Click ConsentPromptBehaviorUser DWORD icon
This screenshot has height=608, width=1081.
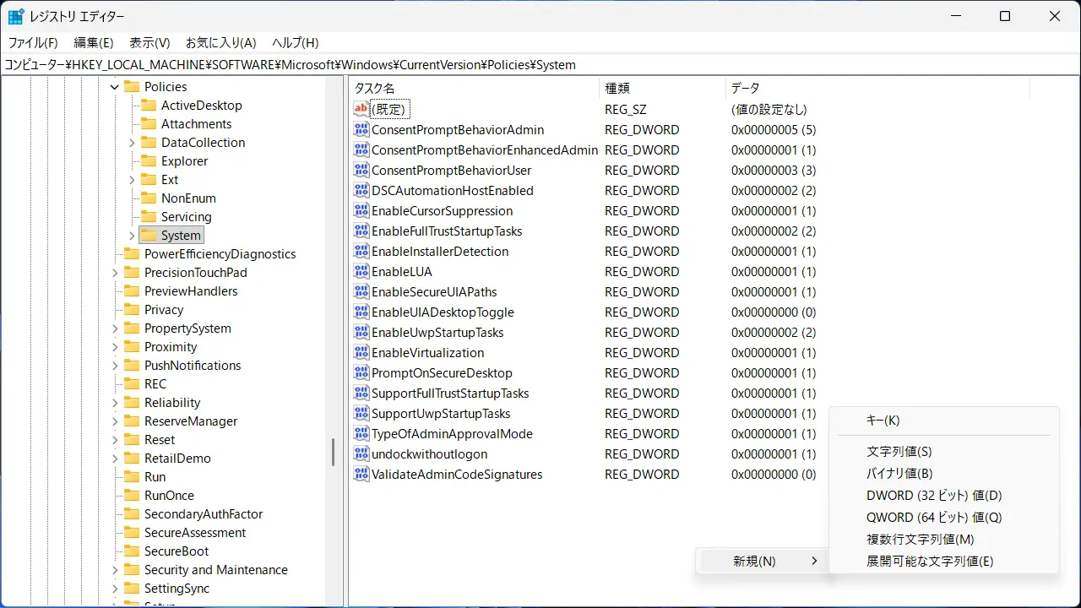pos(361,170)
